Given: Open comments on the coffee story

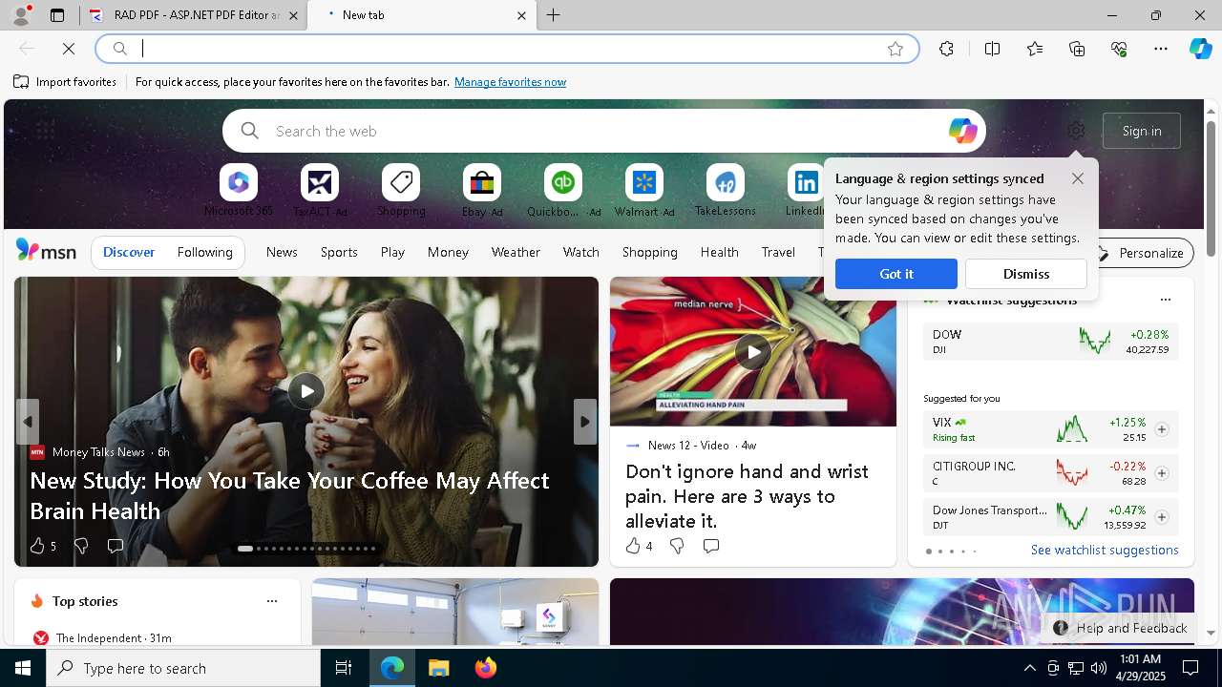Looking at the screenshot, I should coord(116,546).
